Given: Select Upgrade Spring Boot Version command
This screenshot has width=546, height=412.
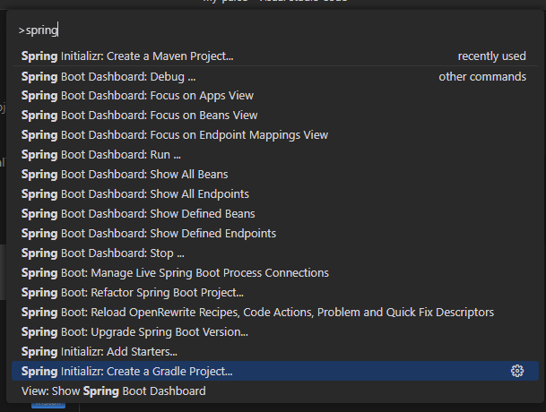Looking at the screenshot, I should pyautogui.click(x=275, y=332).
